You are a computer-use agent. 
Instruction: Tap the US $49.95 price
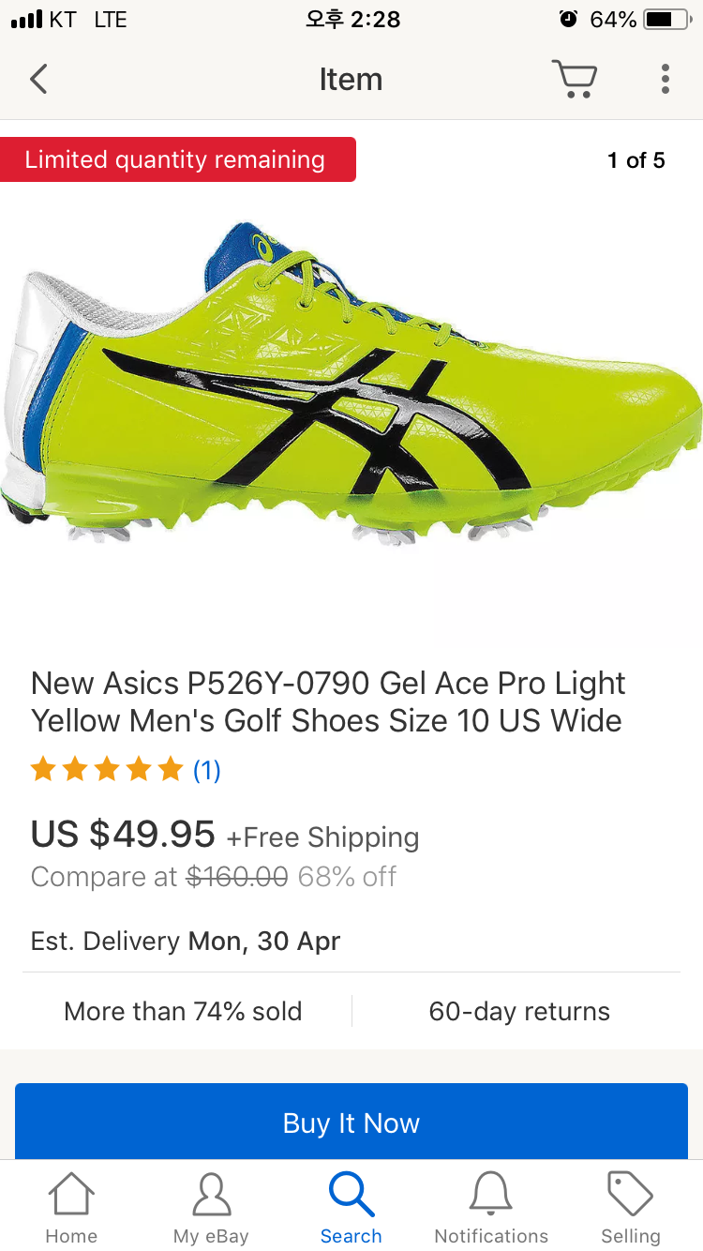pyautogui.click(x=123, y=833)
